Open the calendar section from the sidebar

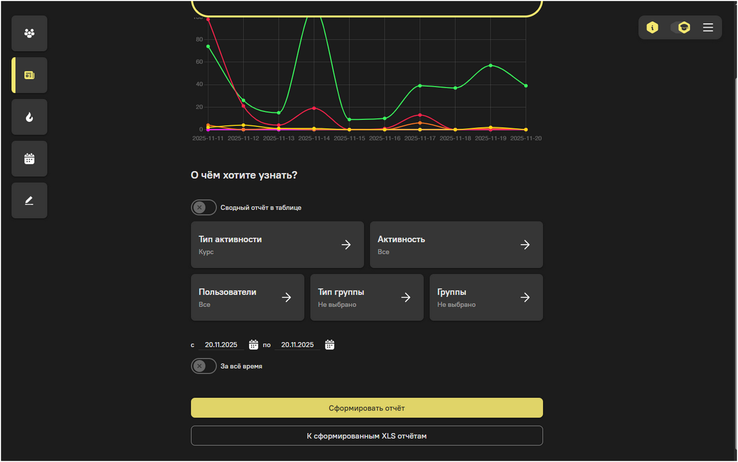pos(29,158)
